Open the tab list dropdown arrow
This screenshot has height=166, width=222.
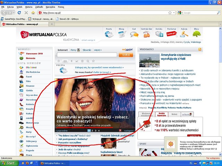(220, 24)
